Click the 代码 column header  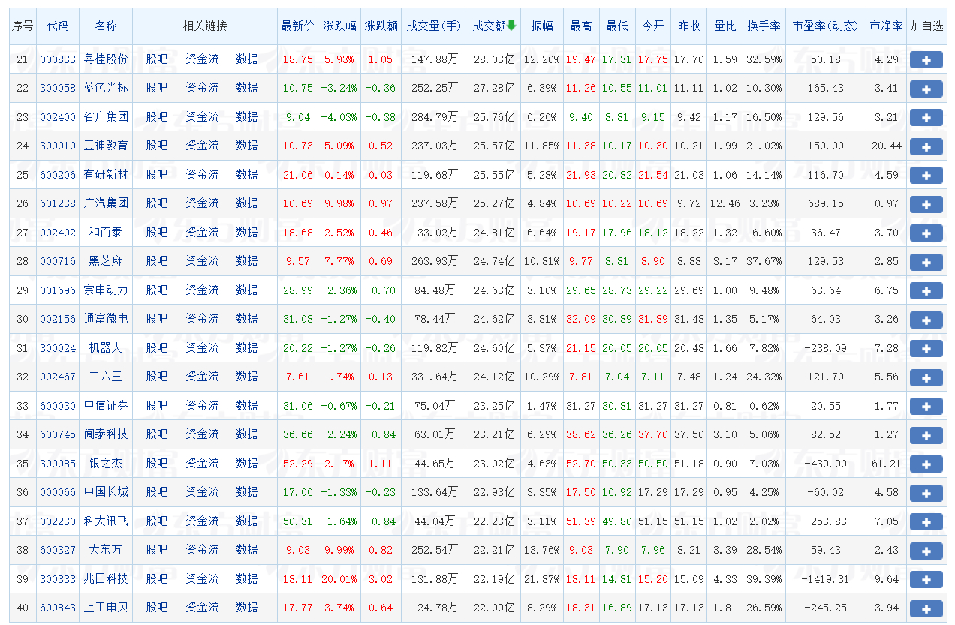[58, 26]
